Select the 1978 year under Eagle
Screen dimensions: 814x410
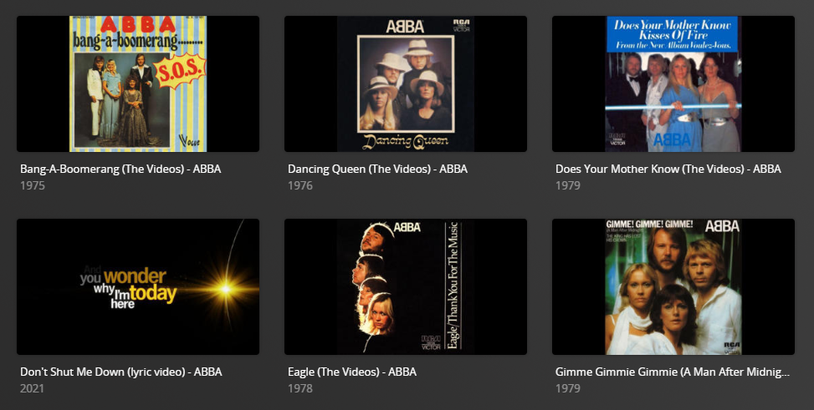coord(300,388)
